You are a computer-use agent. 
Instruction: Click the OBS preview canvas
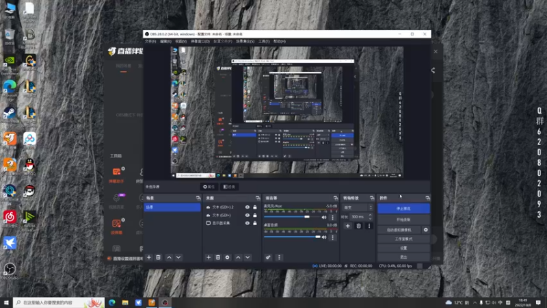pos(287,112)
